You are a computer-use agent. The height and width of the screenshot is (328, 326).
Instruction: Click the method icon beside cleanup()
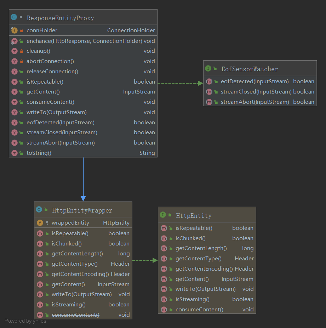pos(15,51)
